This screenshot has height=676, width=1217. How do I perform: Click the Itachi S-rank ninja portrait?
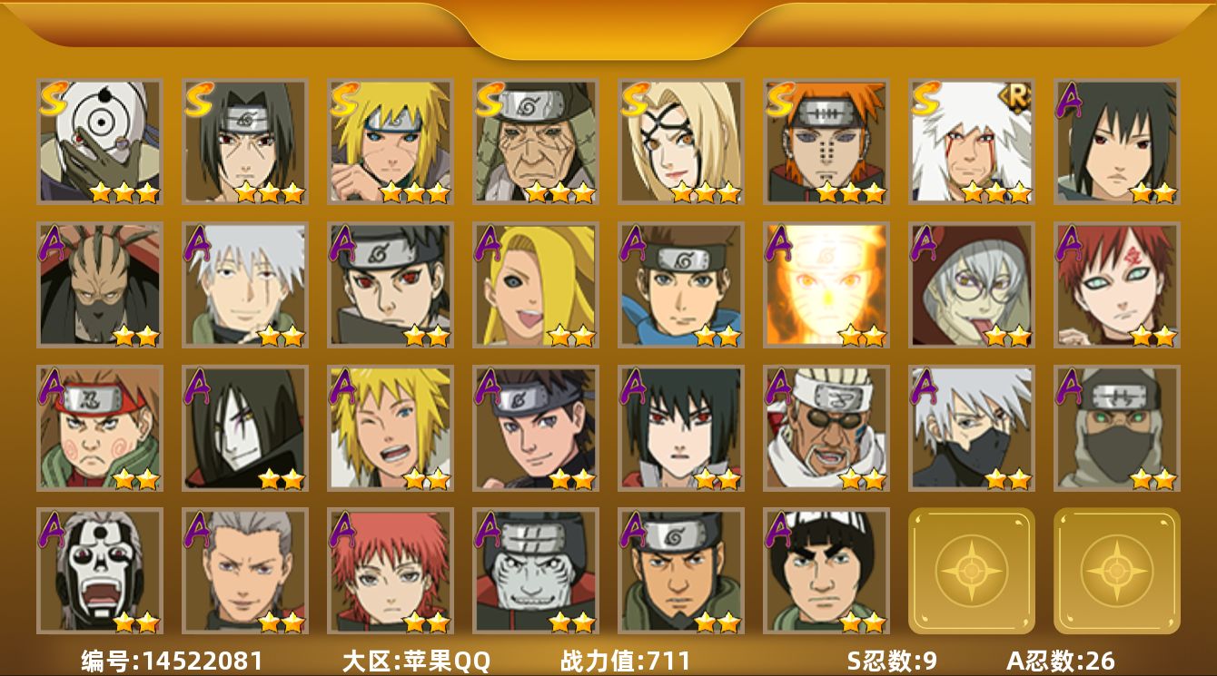click(x=245, y=141)
